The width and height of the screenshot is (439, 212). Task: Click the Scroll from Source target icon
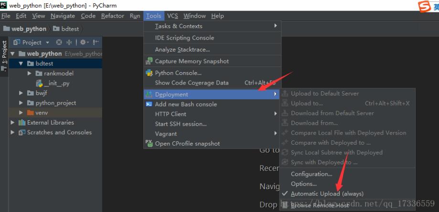pyautogui.click(x=59, y=42)
